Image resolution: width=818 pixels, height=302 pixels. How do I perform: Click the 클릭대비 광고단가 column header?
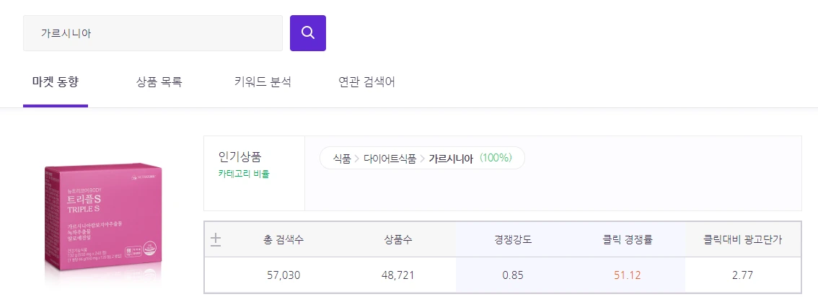click(742, 240)
